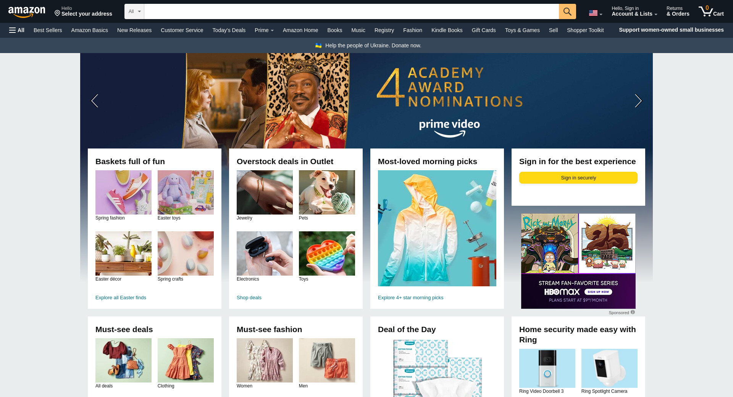Expand the Prime menu dropdown

[x=264, y=30]
